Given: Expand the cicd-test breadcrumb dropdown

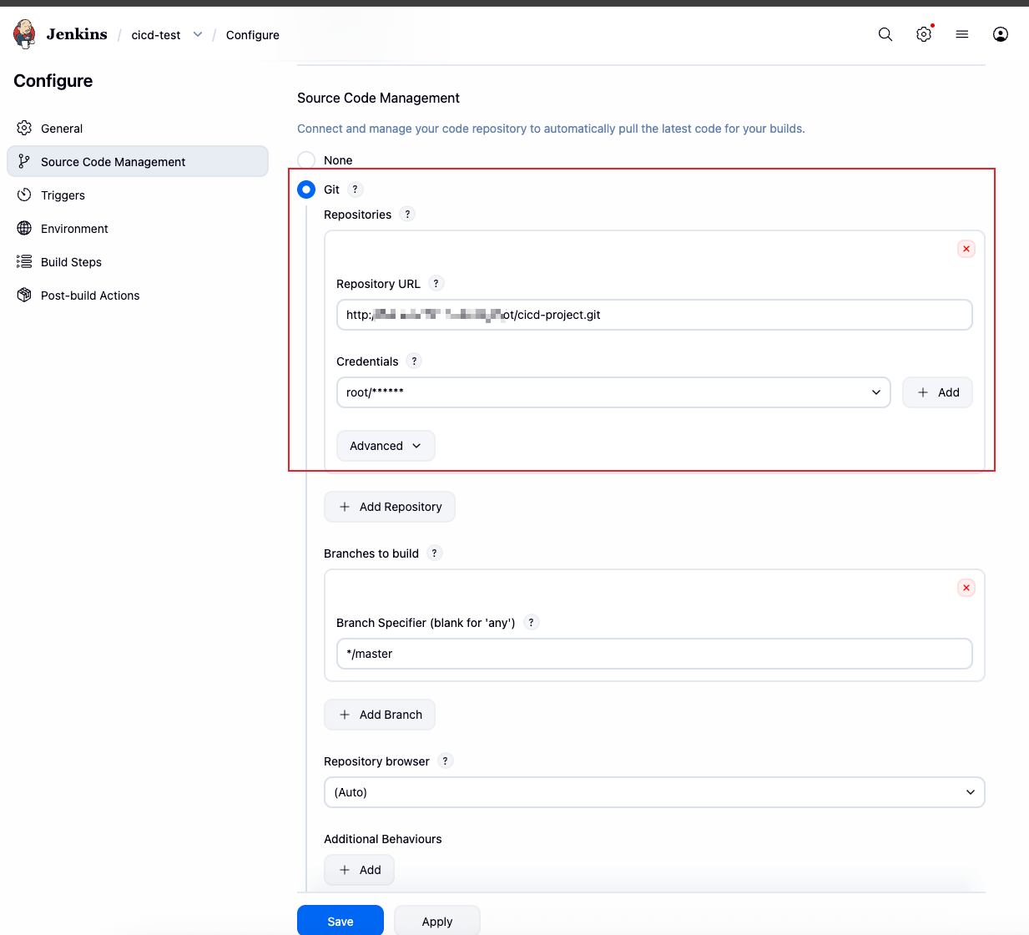Looking at the screenshot, I should click(198, 34).
